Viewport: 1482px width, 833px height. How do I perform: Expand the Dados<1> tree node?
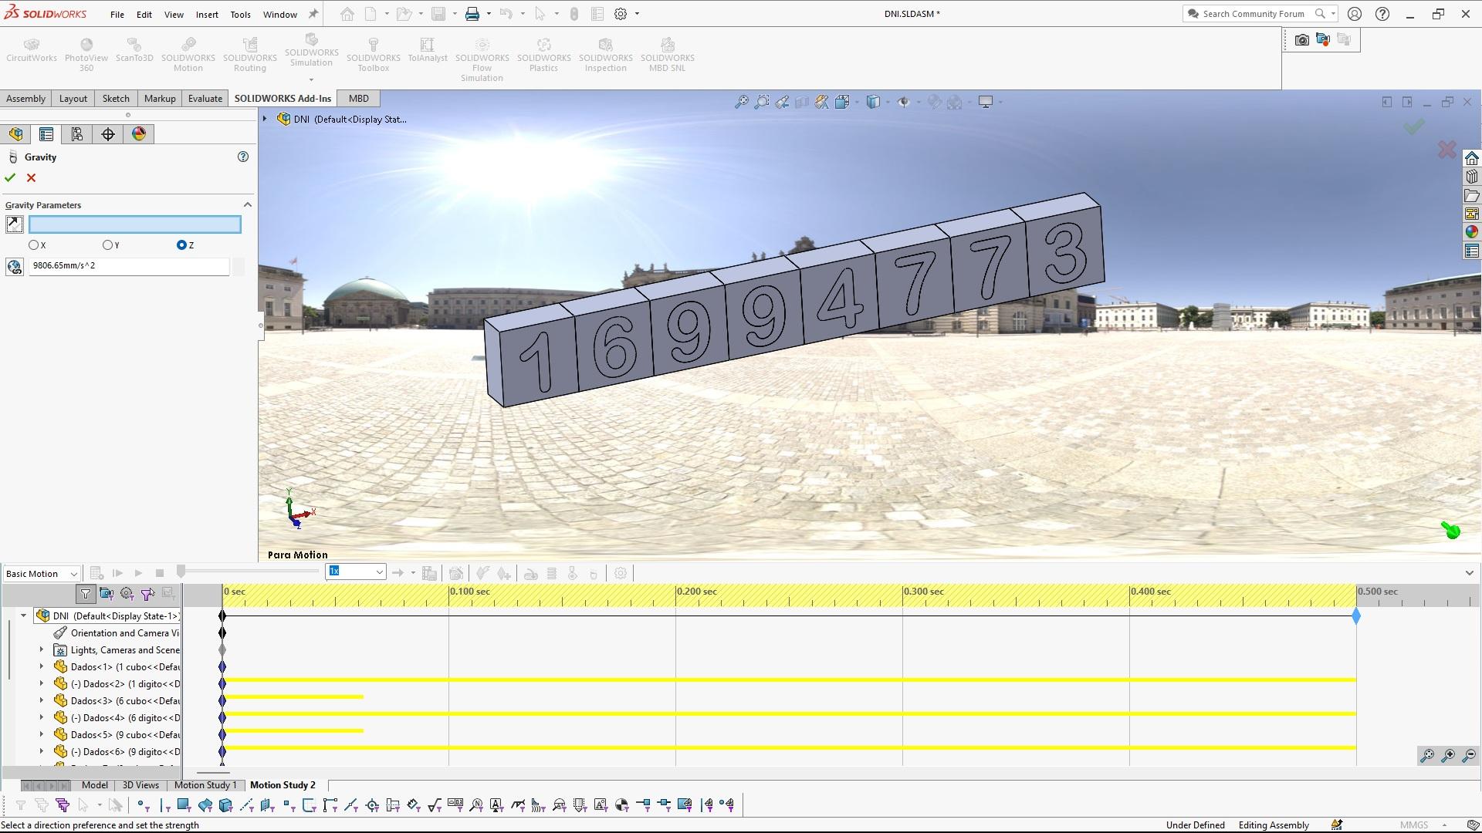click(42, 667)
